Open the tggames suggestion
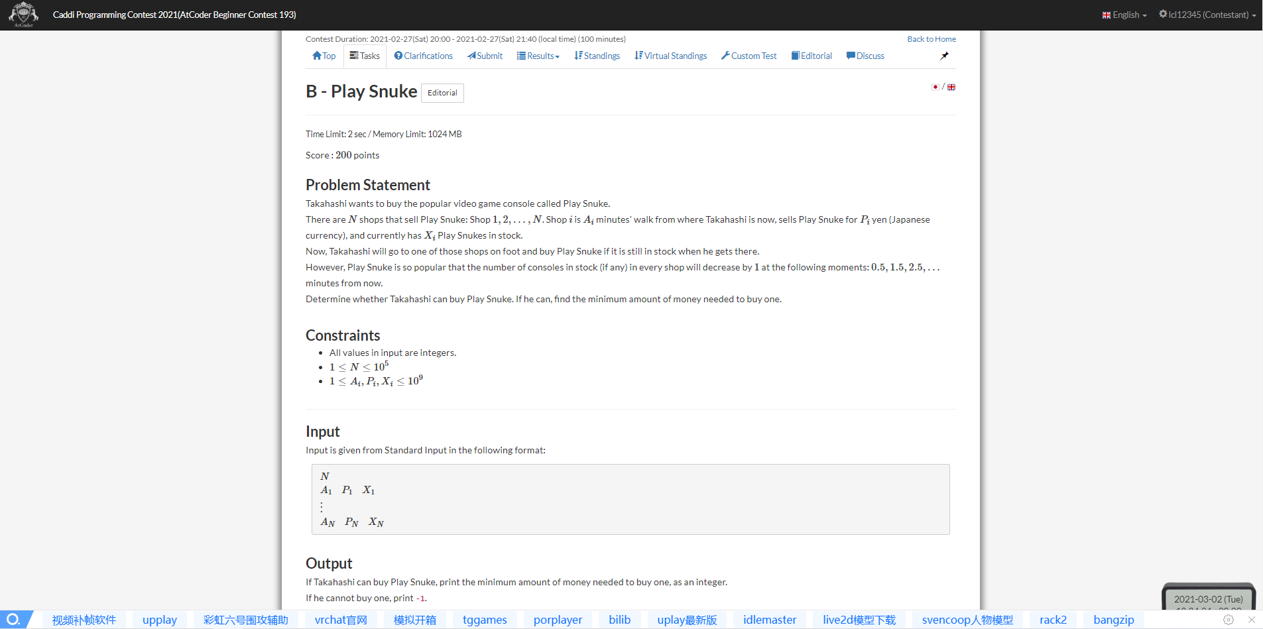The image size is (1263, 629). click(485, 620)
